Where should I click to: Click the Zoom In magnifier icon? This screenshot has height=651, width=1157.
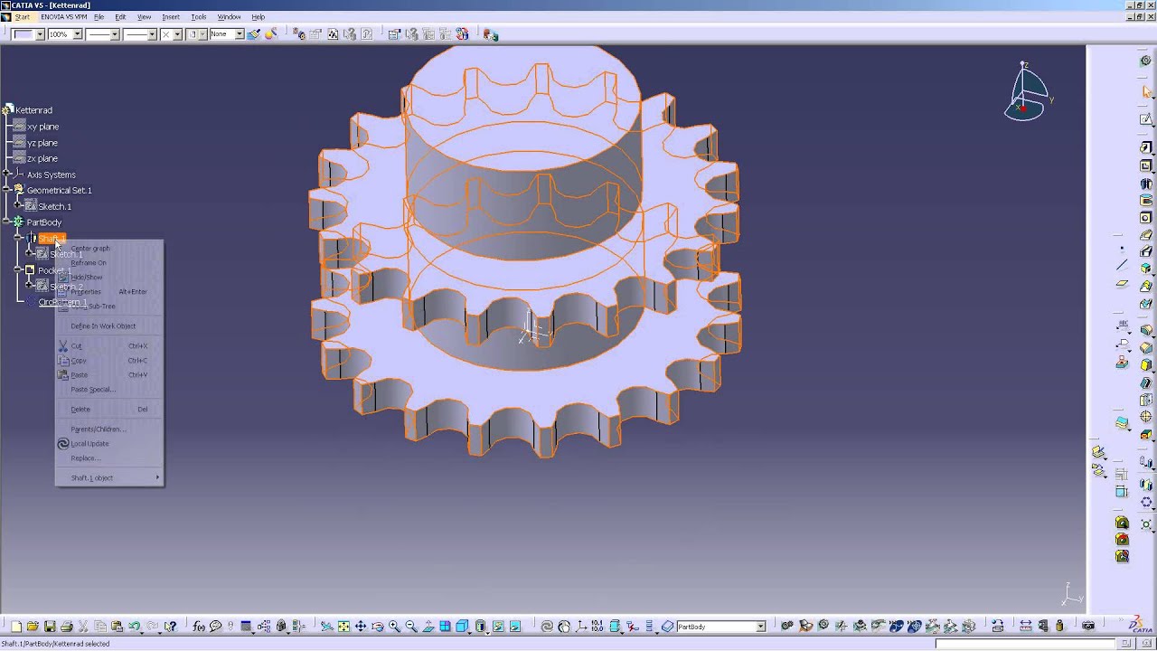point(394,626)
